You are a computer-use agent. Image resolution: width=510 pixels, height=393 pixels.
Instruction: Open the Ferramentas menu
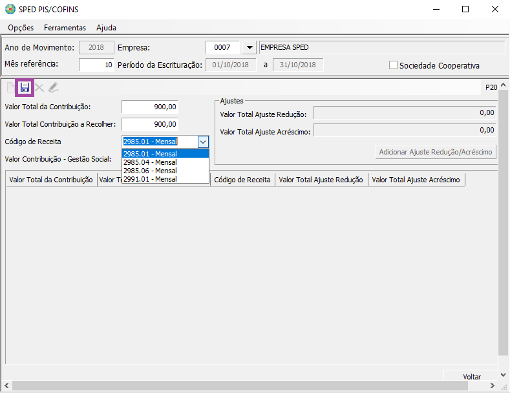65,28
